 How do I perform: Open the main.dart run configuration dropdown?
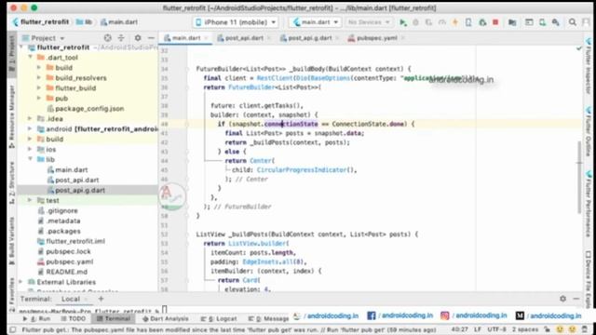[315, 22]
